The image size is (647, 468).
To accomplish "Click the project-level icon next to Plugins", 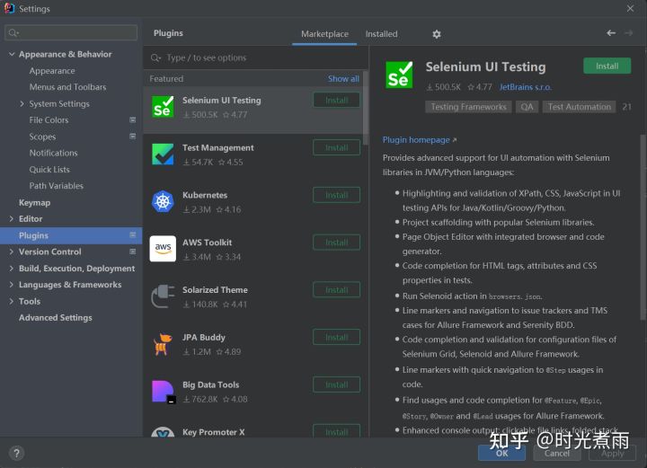I will tap(132, 235).
